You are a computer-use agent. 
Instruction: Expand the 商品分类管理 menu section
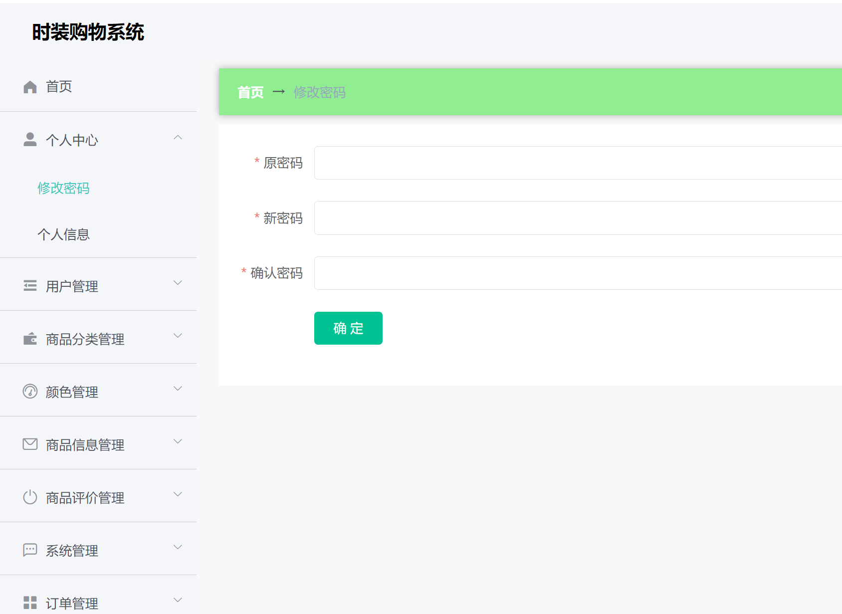click(x=177, y=336)
